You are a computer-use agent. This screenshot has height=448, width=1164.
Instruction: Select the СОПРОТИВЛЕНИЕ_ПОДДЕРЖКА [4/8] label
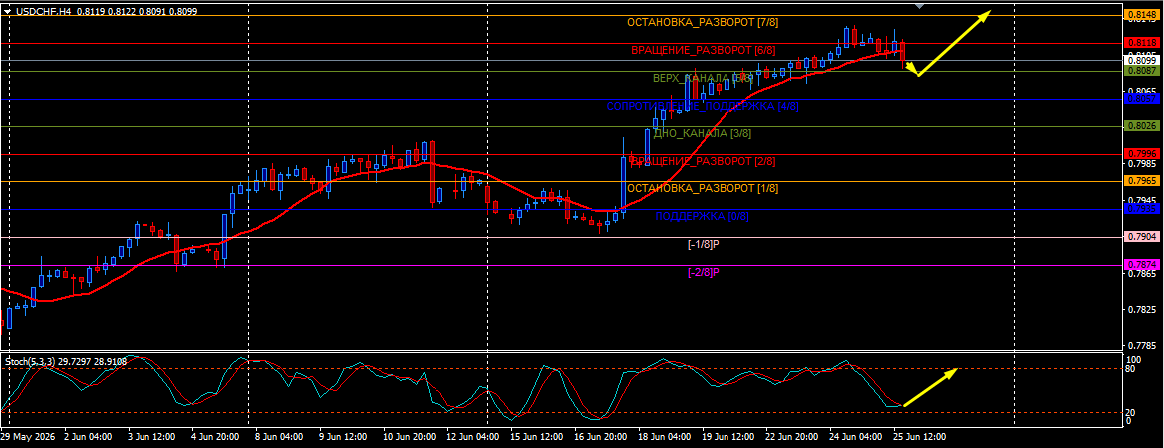coord(703,107)
